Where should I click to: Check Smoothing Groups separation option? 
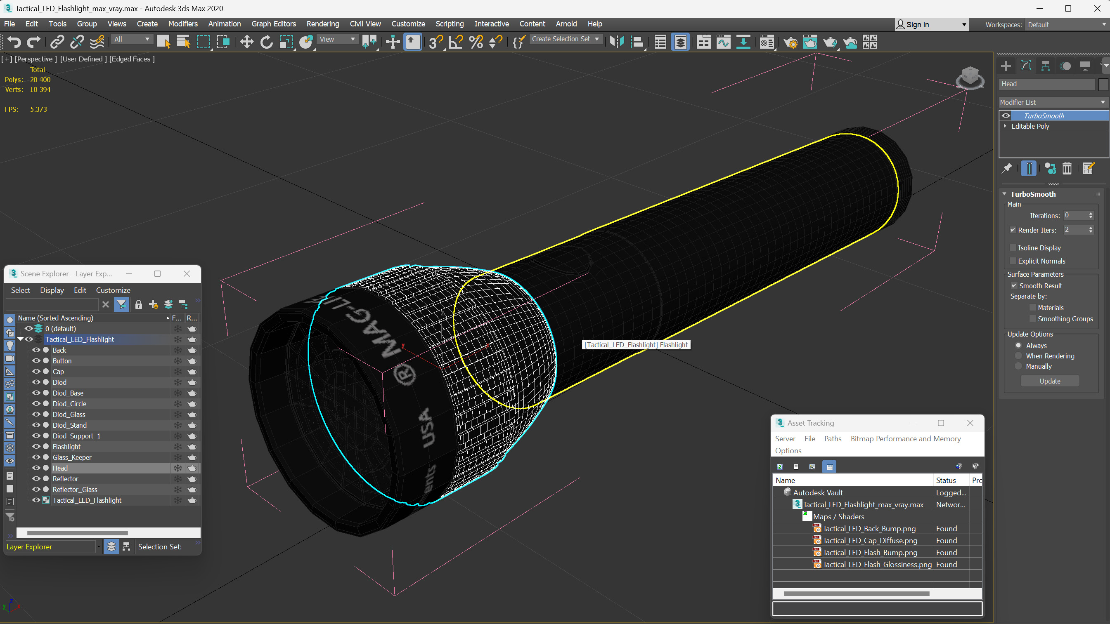tap(1032, 319)
